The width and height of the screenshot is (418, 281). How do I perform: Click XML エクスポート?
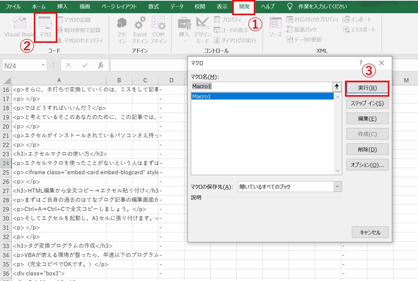pyautogui.click(x=359, y=30)
